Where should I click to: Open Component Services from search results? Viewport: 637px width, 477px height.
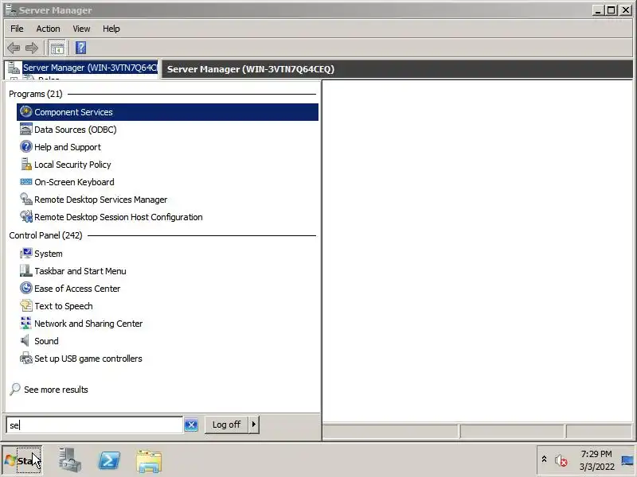(167, 112)
